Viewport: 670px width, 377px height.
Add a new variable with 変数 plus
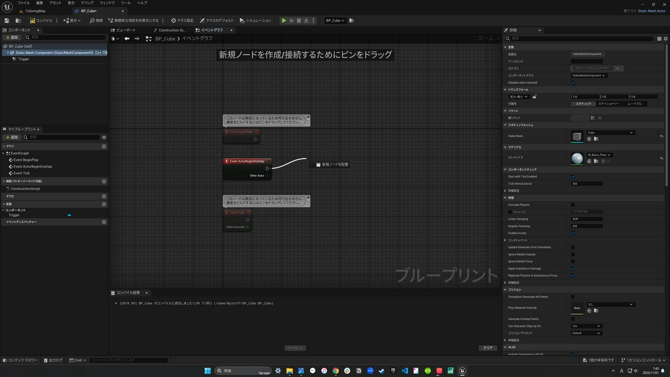click(x=104, y=204)
